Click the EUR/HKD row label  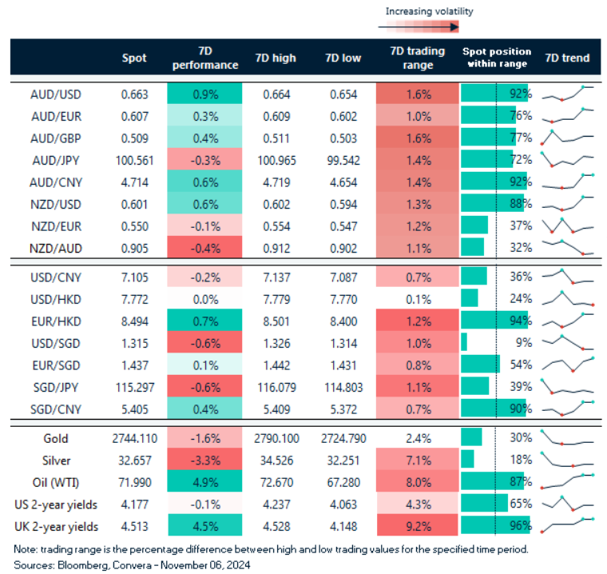pos(57,321)
